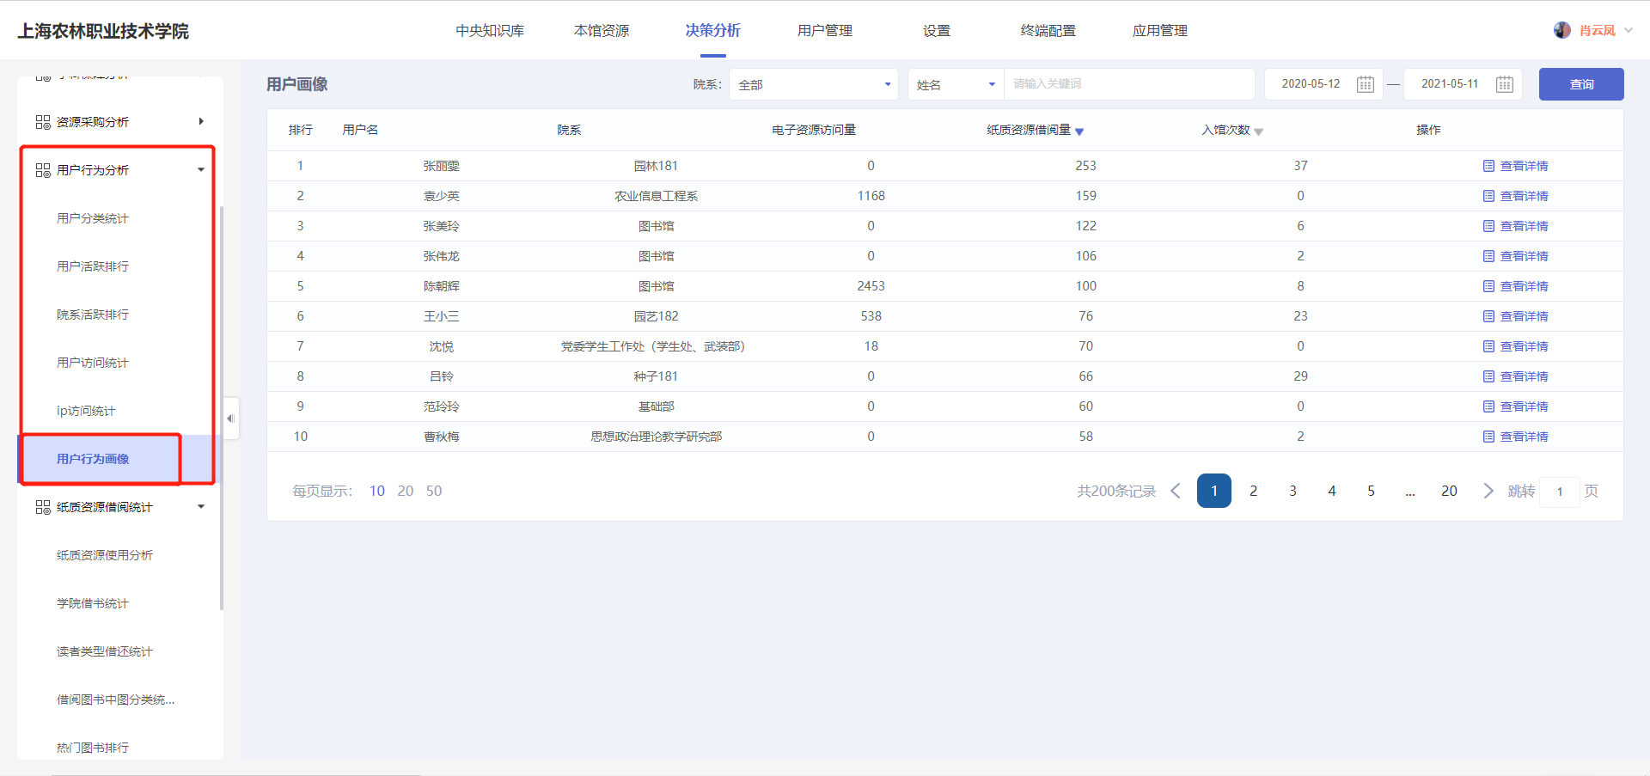Collapse the sidebar with the arrow handle
The width and height of the screenshot is (1650, 776).
click(x=230, y=419)
